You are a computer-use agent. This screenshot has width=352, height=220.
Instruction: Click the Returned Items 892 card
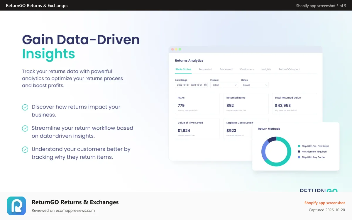(246, 104)
